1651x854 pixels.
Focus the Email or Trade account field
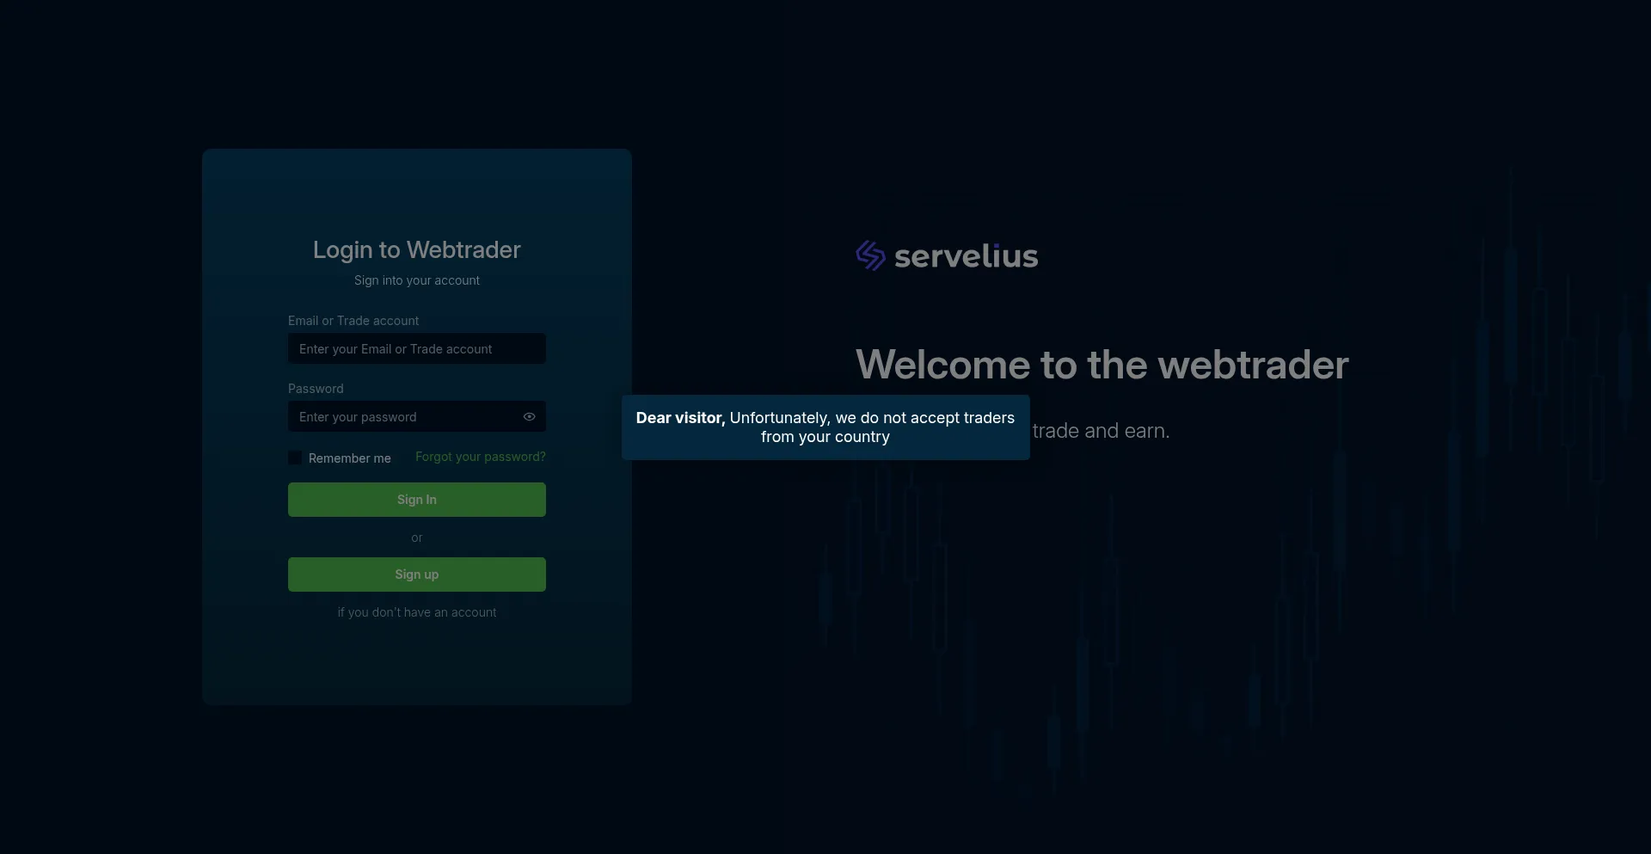click(x=416, y=349)
